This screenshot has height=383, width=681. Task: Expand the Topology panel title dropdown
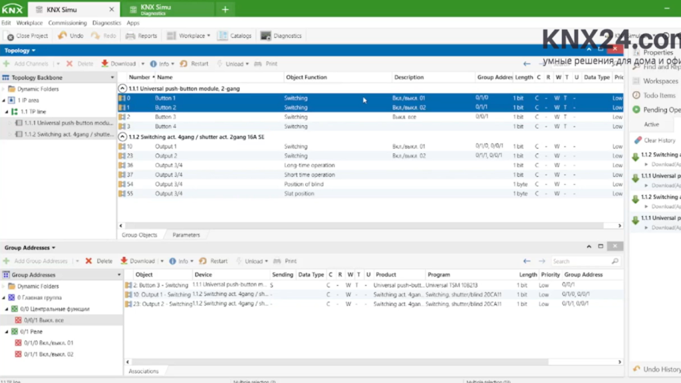[20, 51]
